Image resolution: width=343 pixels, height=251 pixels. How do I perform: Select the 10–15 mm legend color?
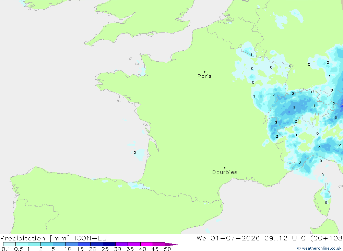click(x=72, y=244)
